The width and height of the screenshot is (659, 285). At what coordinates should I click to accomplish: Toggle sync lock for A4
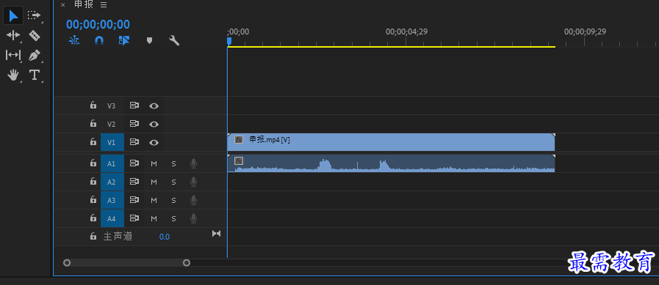click(134, 218)
